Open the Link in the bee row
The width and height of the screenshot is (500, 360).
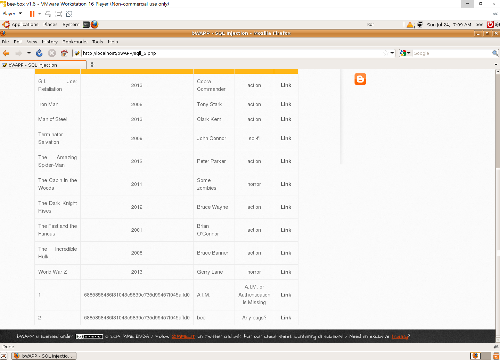point(286,318)
